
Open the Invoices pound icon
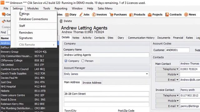(x=94, y=15)
